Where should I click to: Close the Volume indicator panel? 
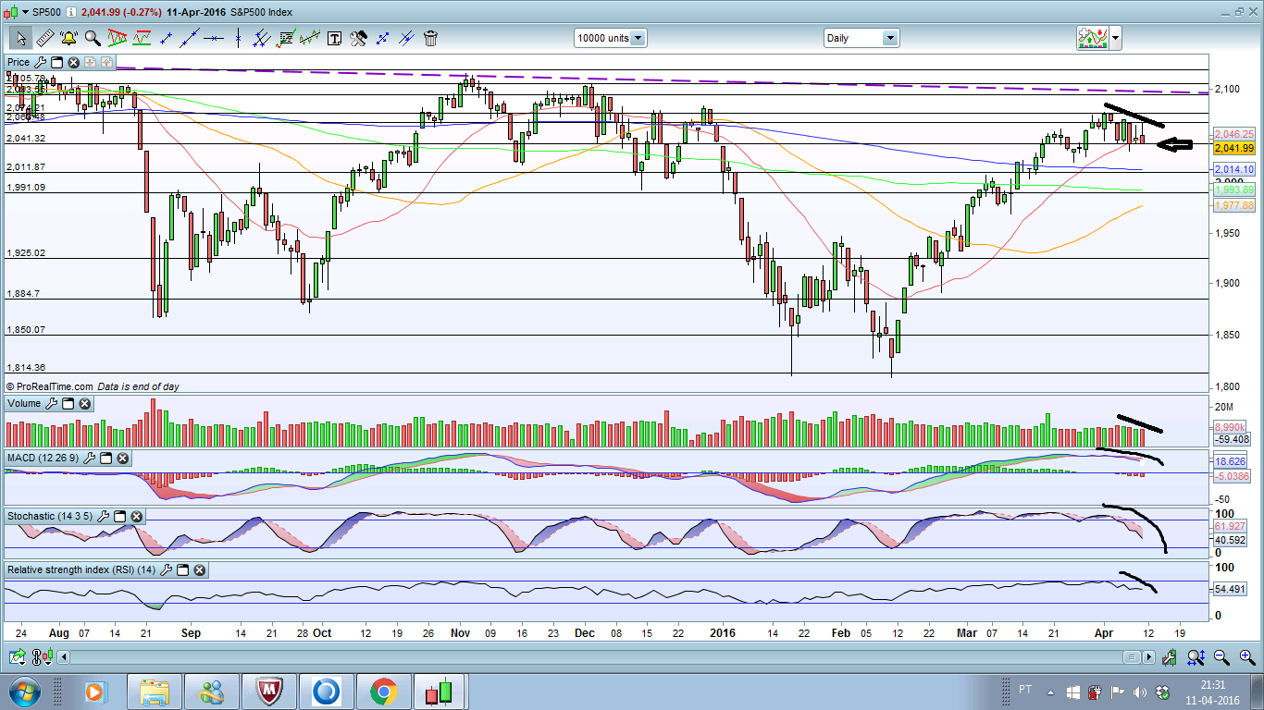coord(85,404)
